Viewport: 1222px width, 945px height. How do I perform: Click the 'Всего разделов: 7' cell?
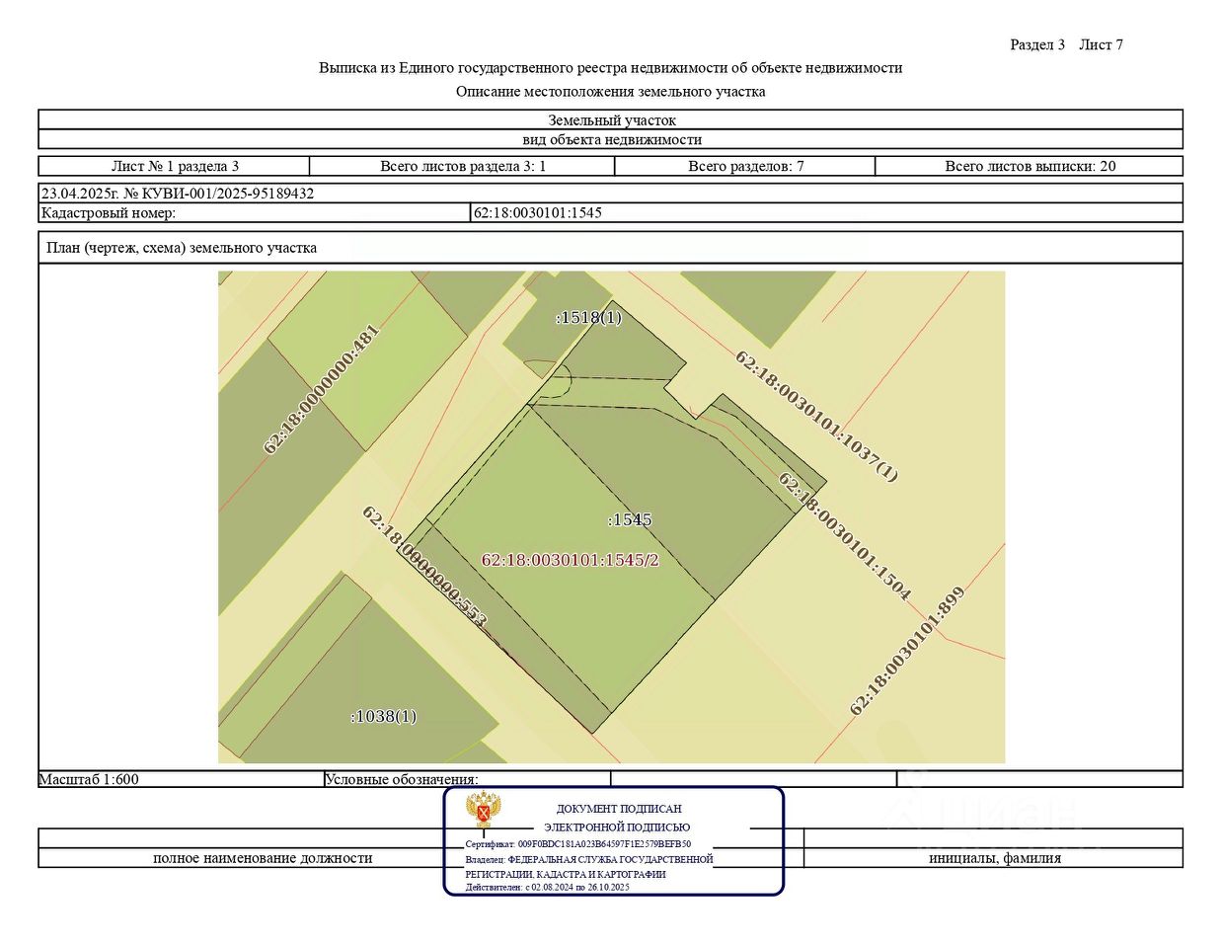(745, 166)
